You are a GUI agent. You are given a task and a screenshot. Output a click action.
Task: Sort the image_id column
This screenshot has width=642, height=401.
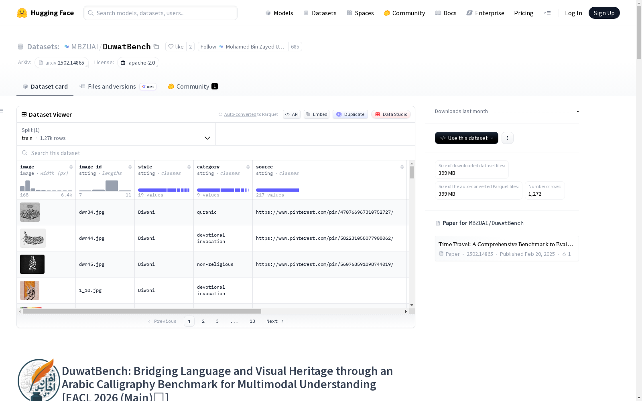click(x=130, y=167)
